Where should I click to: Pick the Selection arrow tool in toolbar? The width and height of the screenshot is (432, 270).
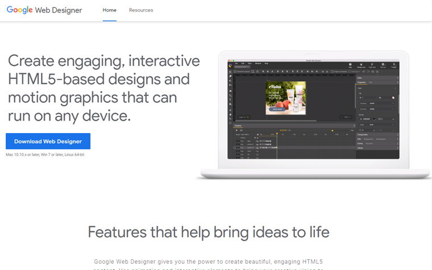click(x=230, y=72)
